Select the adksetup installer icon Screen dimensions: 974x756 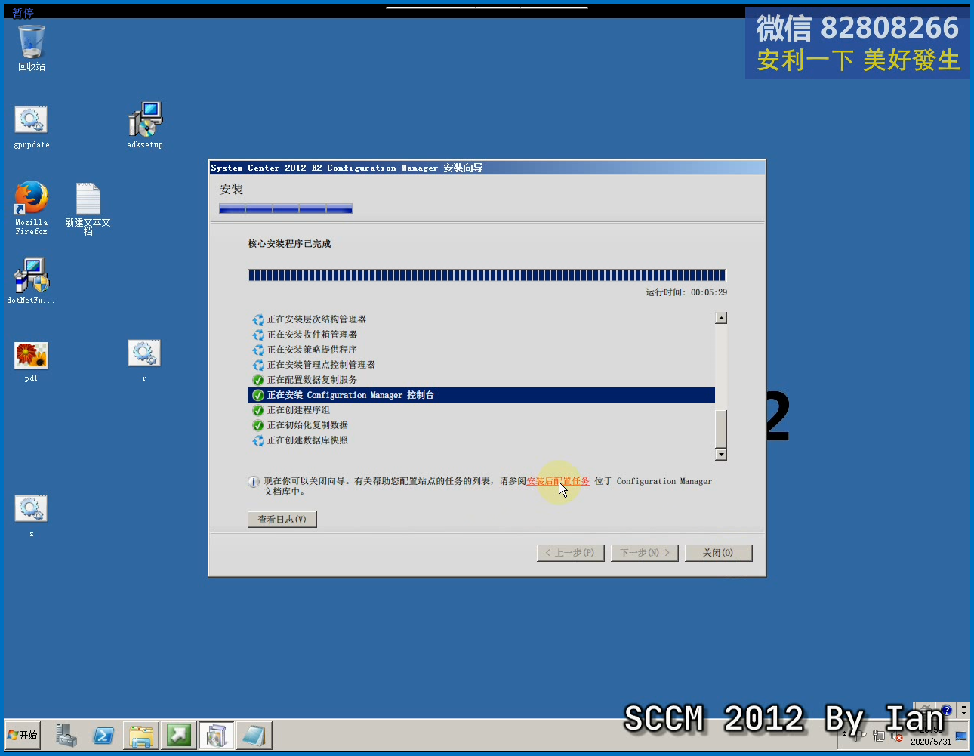tap(145, 125)
